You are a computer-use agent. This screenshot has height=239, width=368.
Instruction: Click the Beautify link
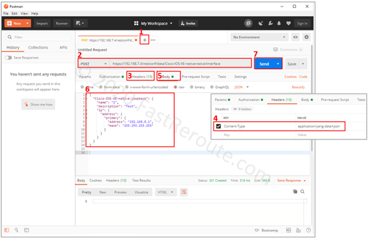298,87
